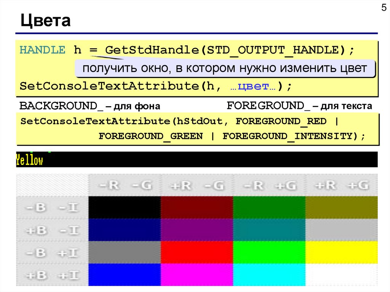Click the '+R +G' column header

pyautogui.click(x=342, y=185)
